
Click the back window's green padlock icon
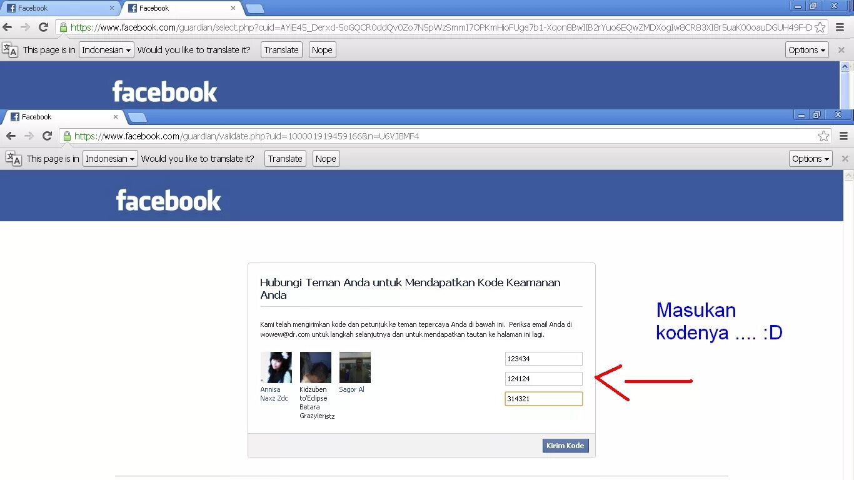pos(63,27)
